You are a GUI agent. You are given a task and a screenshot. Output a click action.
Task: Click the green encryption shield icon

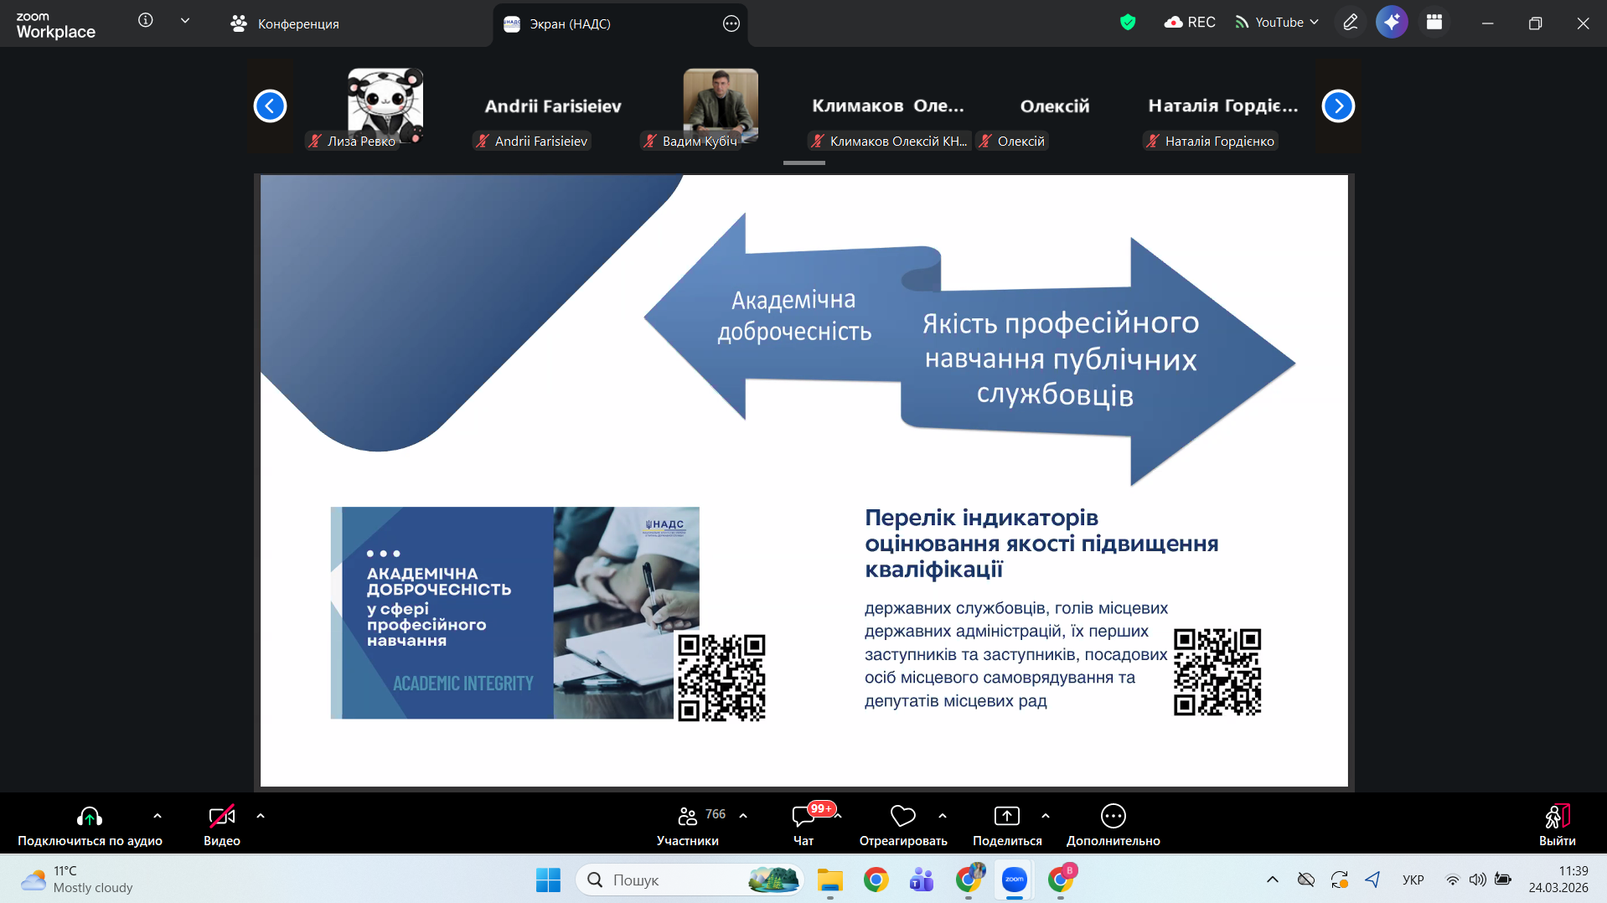1128,23
